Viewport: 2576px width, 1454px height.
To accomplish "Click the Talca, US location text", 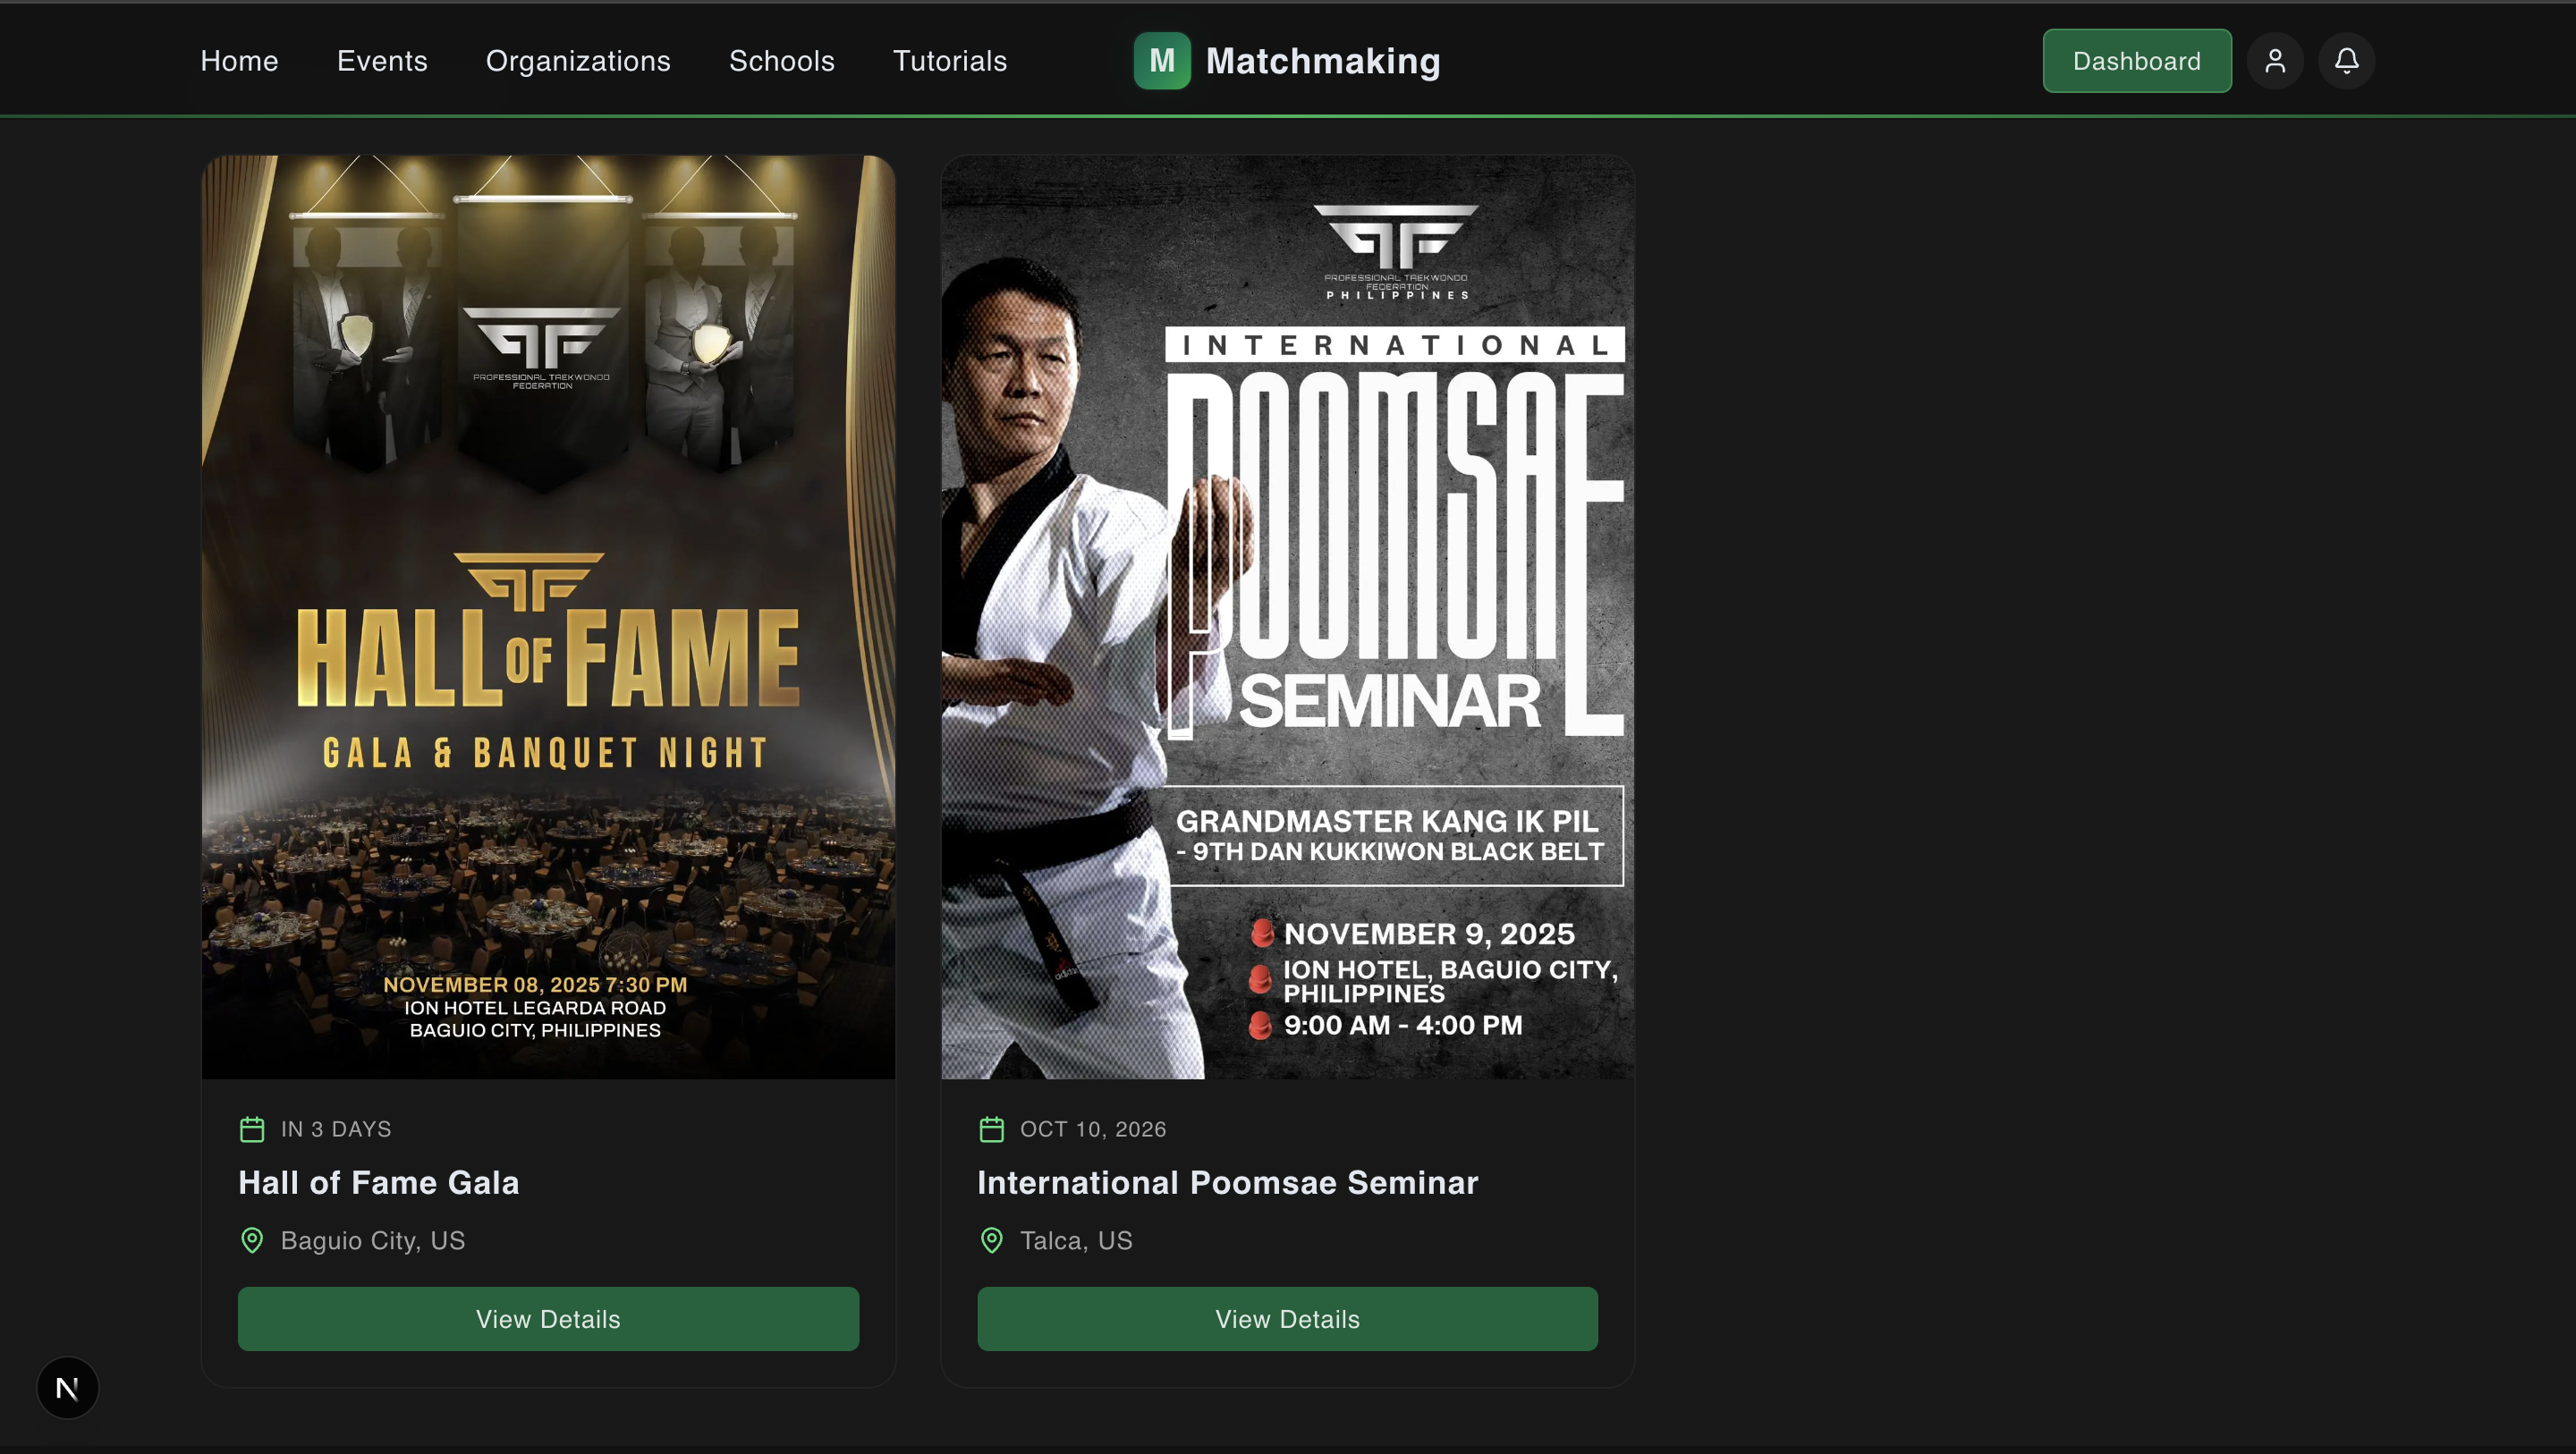I will [x=1076, y=1240].
